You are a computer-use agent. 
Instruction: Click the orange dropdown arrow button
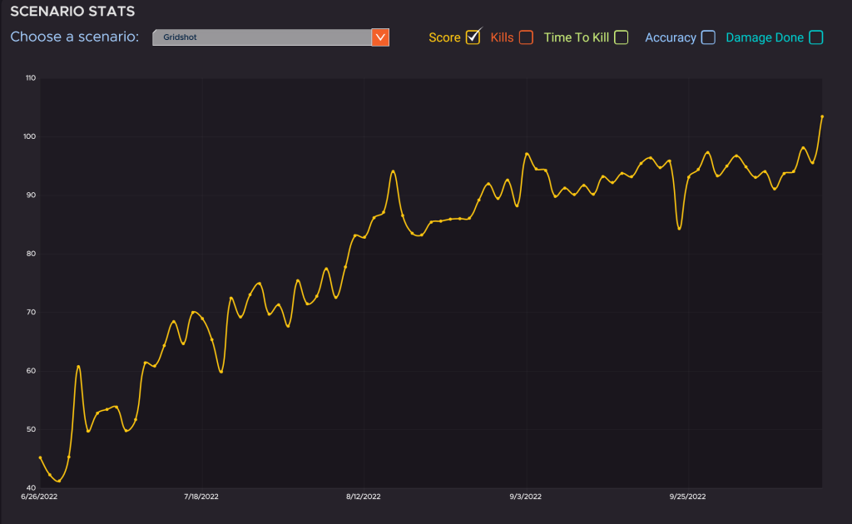[380, 37]
